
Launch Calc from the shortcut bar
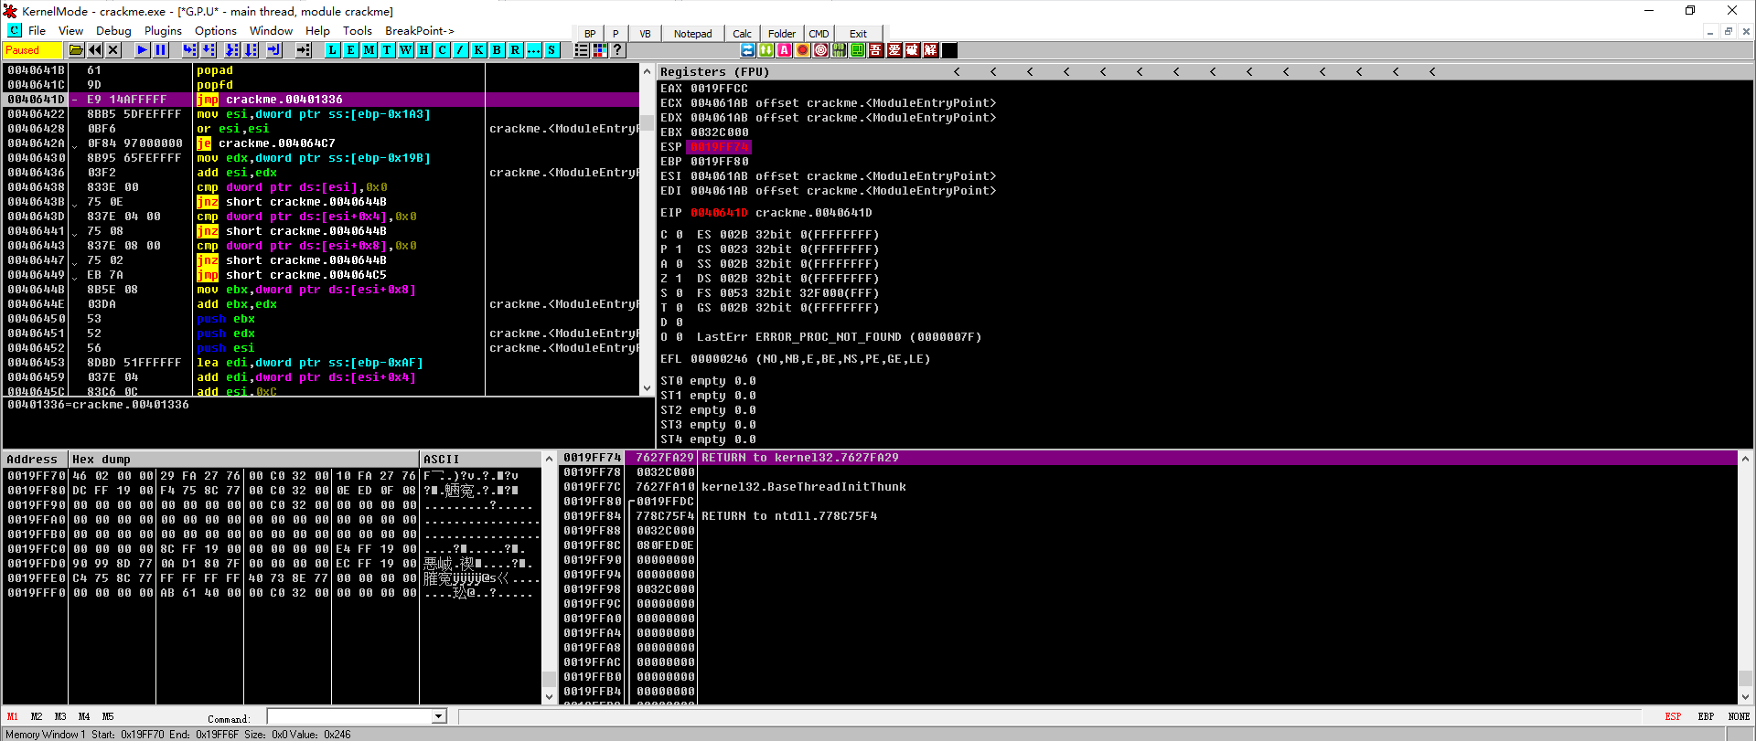(x=742, y=34)
